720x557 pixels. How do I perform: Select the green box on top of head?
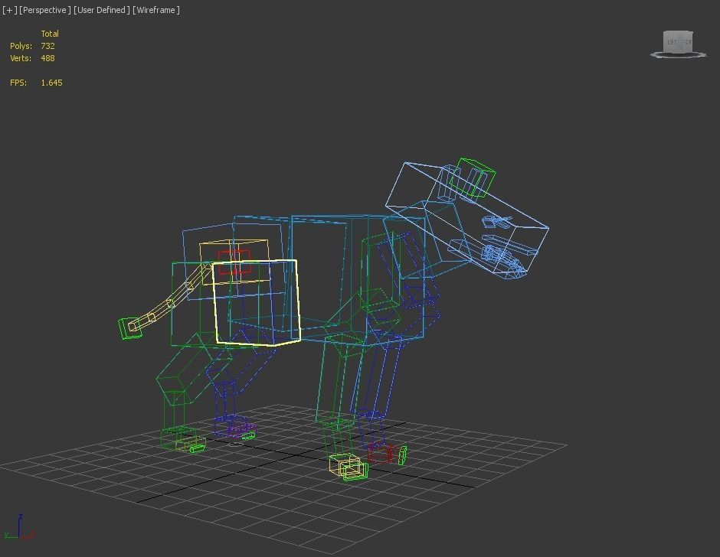472,178
